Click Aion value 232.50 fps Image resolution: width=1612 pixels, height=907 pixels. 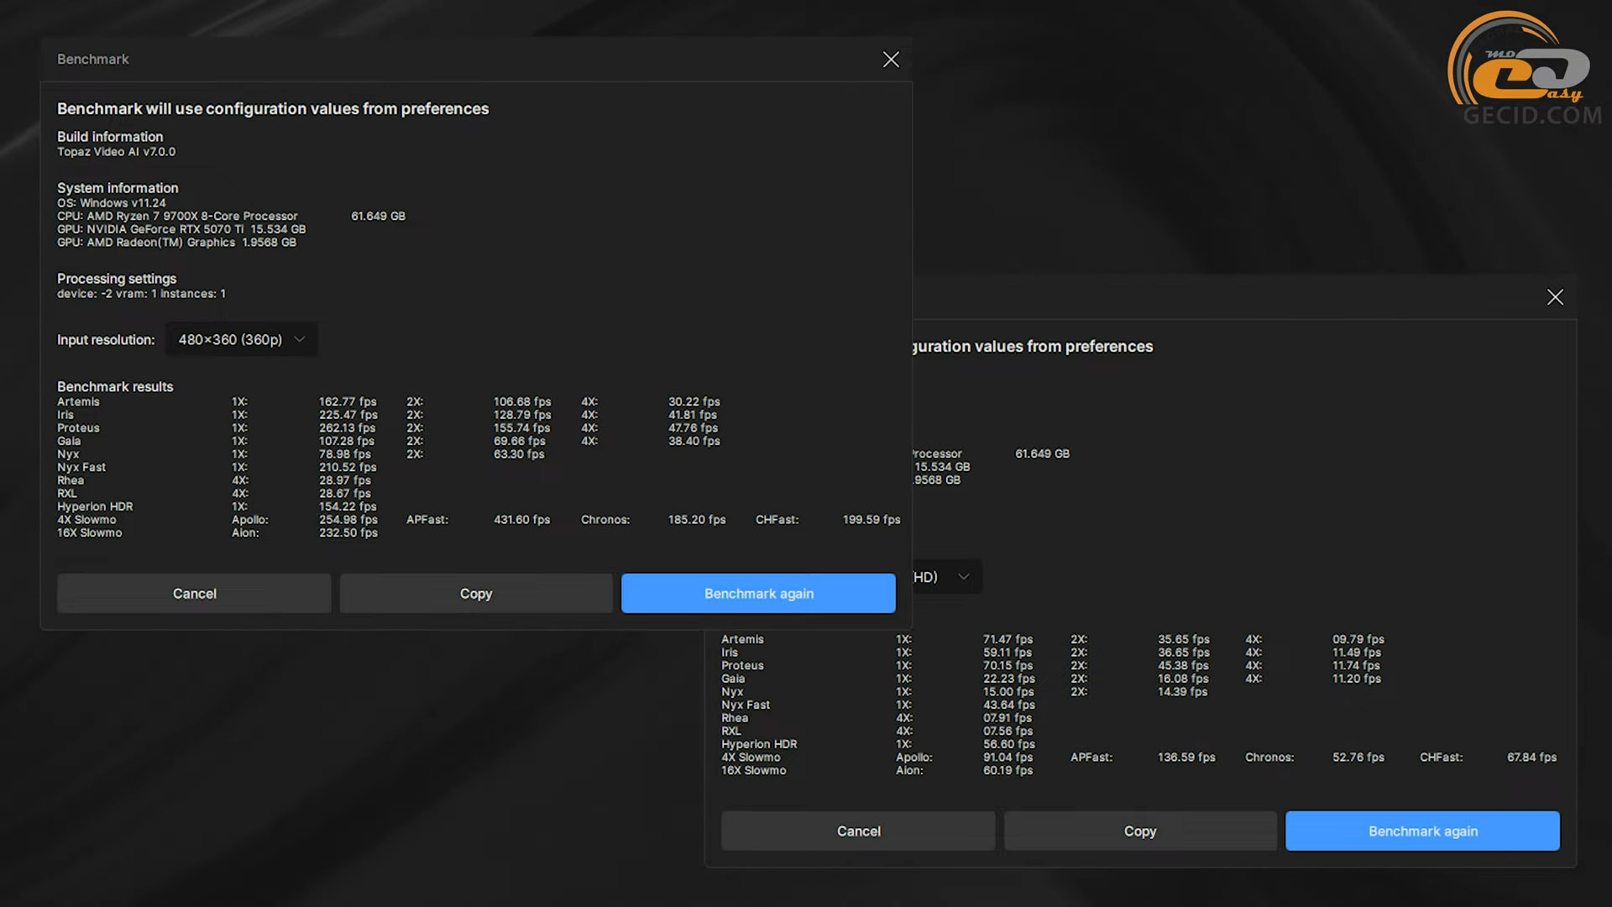348,533
